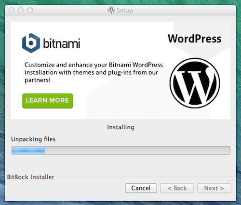Click the Bitnami hexagon logo icon

(31, 43)
